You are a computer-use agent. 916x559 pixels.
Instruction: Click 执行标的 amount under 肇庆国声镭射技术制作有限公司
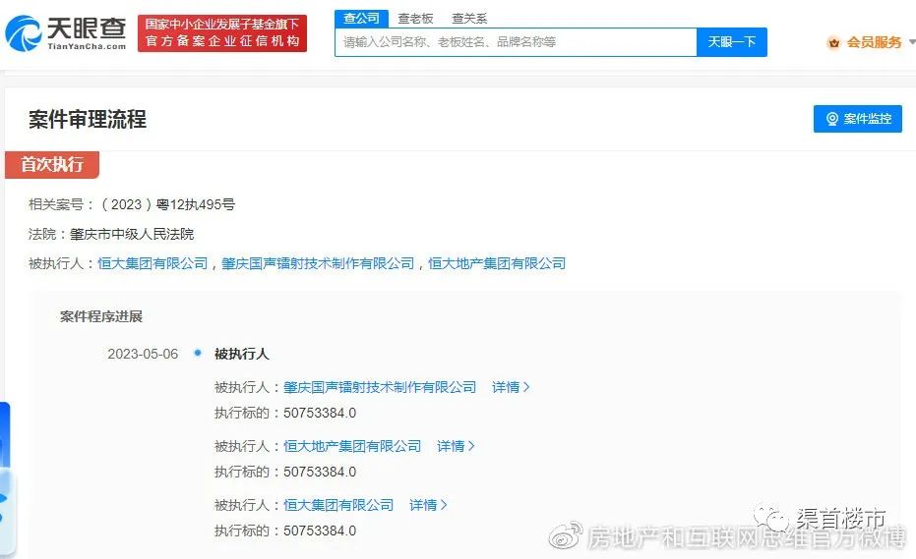(320, 414)
